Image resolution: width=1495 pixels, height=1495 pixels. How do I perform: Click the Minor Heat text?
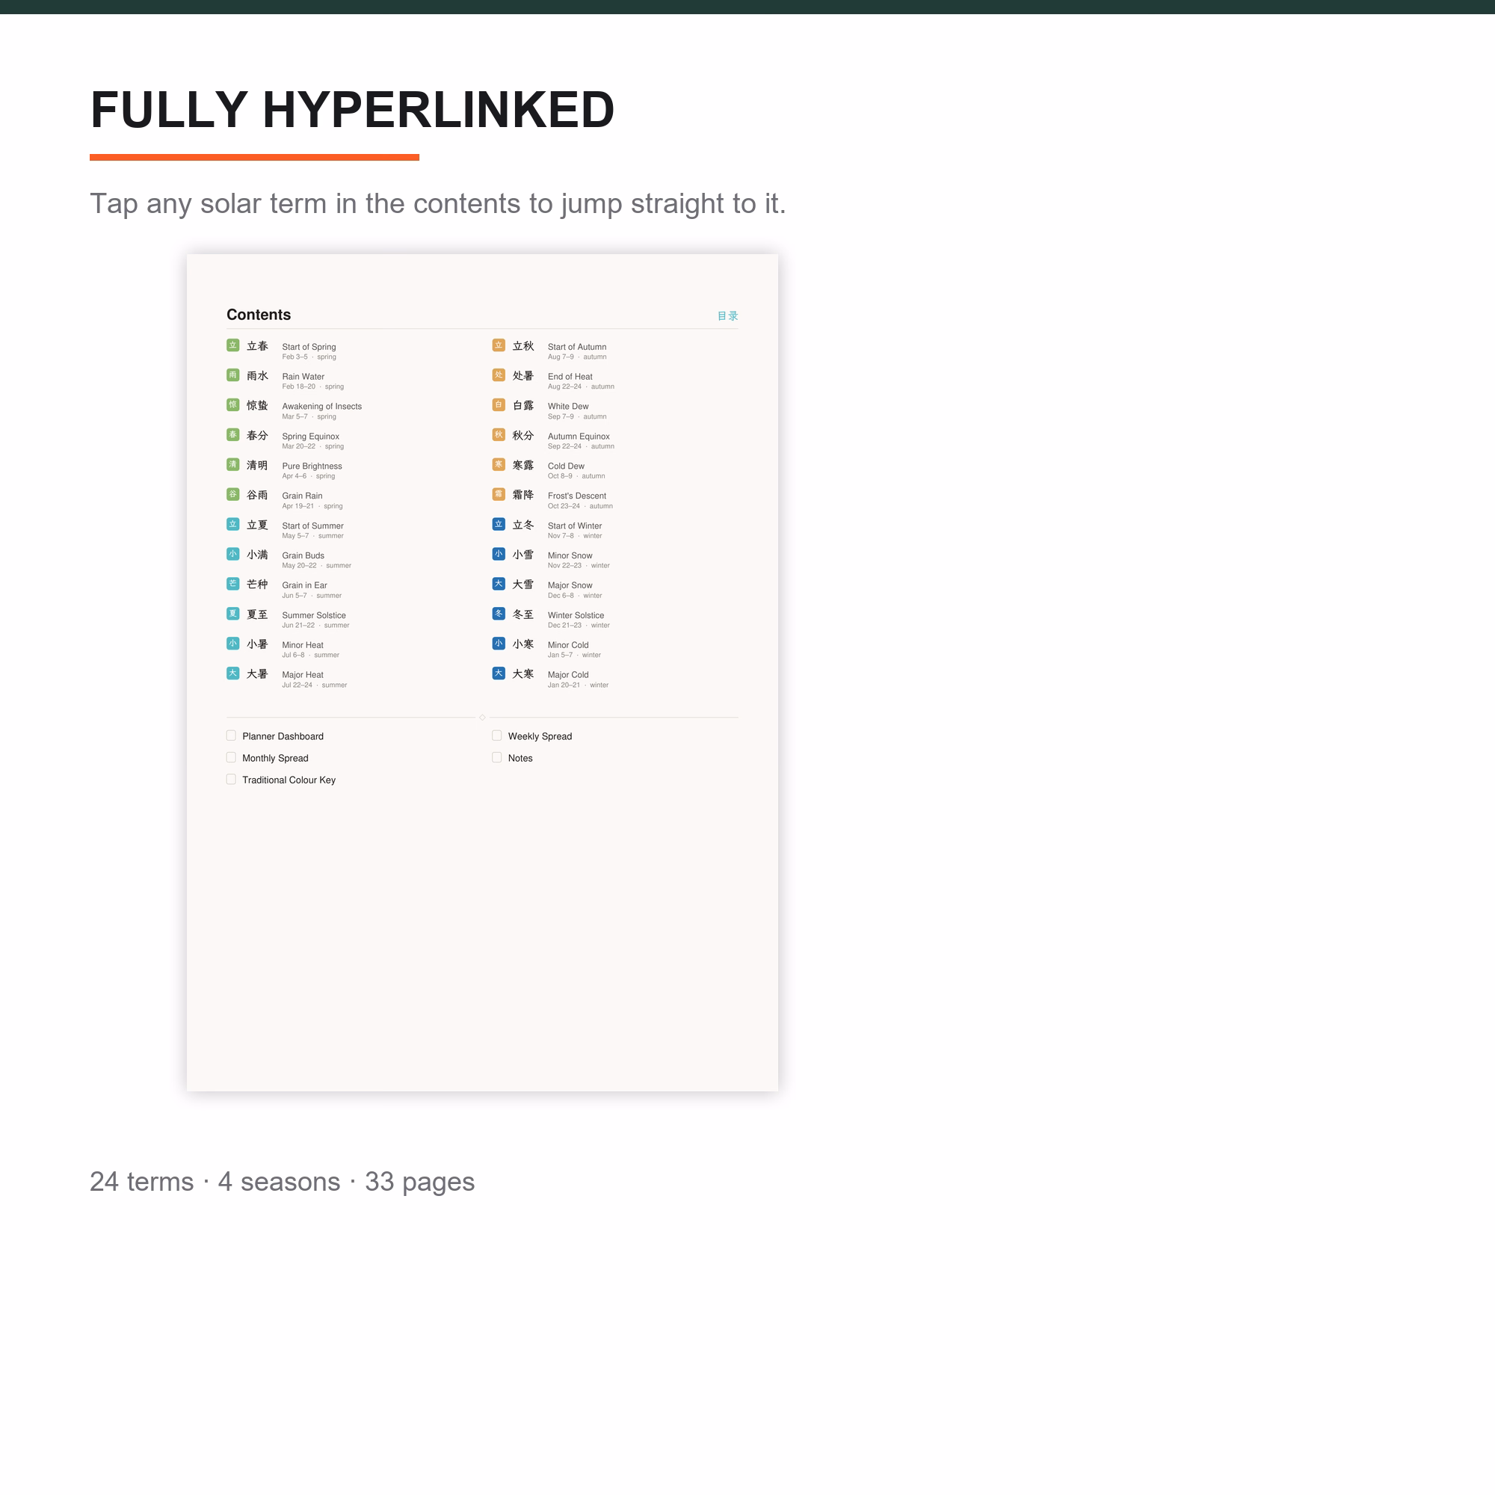coord(303,644)
